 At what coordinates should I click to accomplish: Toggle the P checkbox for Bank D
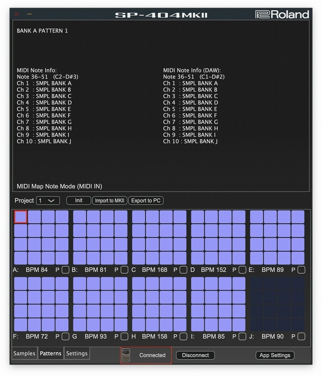tap(242, 270)
